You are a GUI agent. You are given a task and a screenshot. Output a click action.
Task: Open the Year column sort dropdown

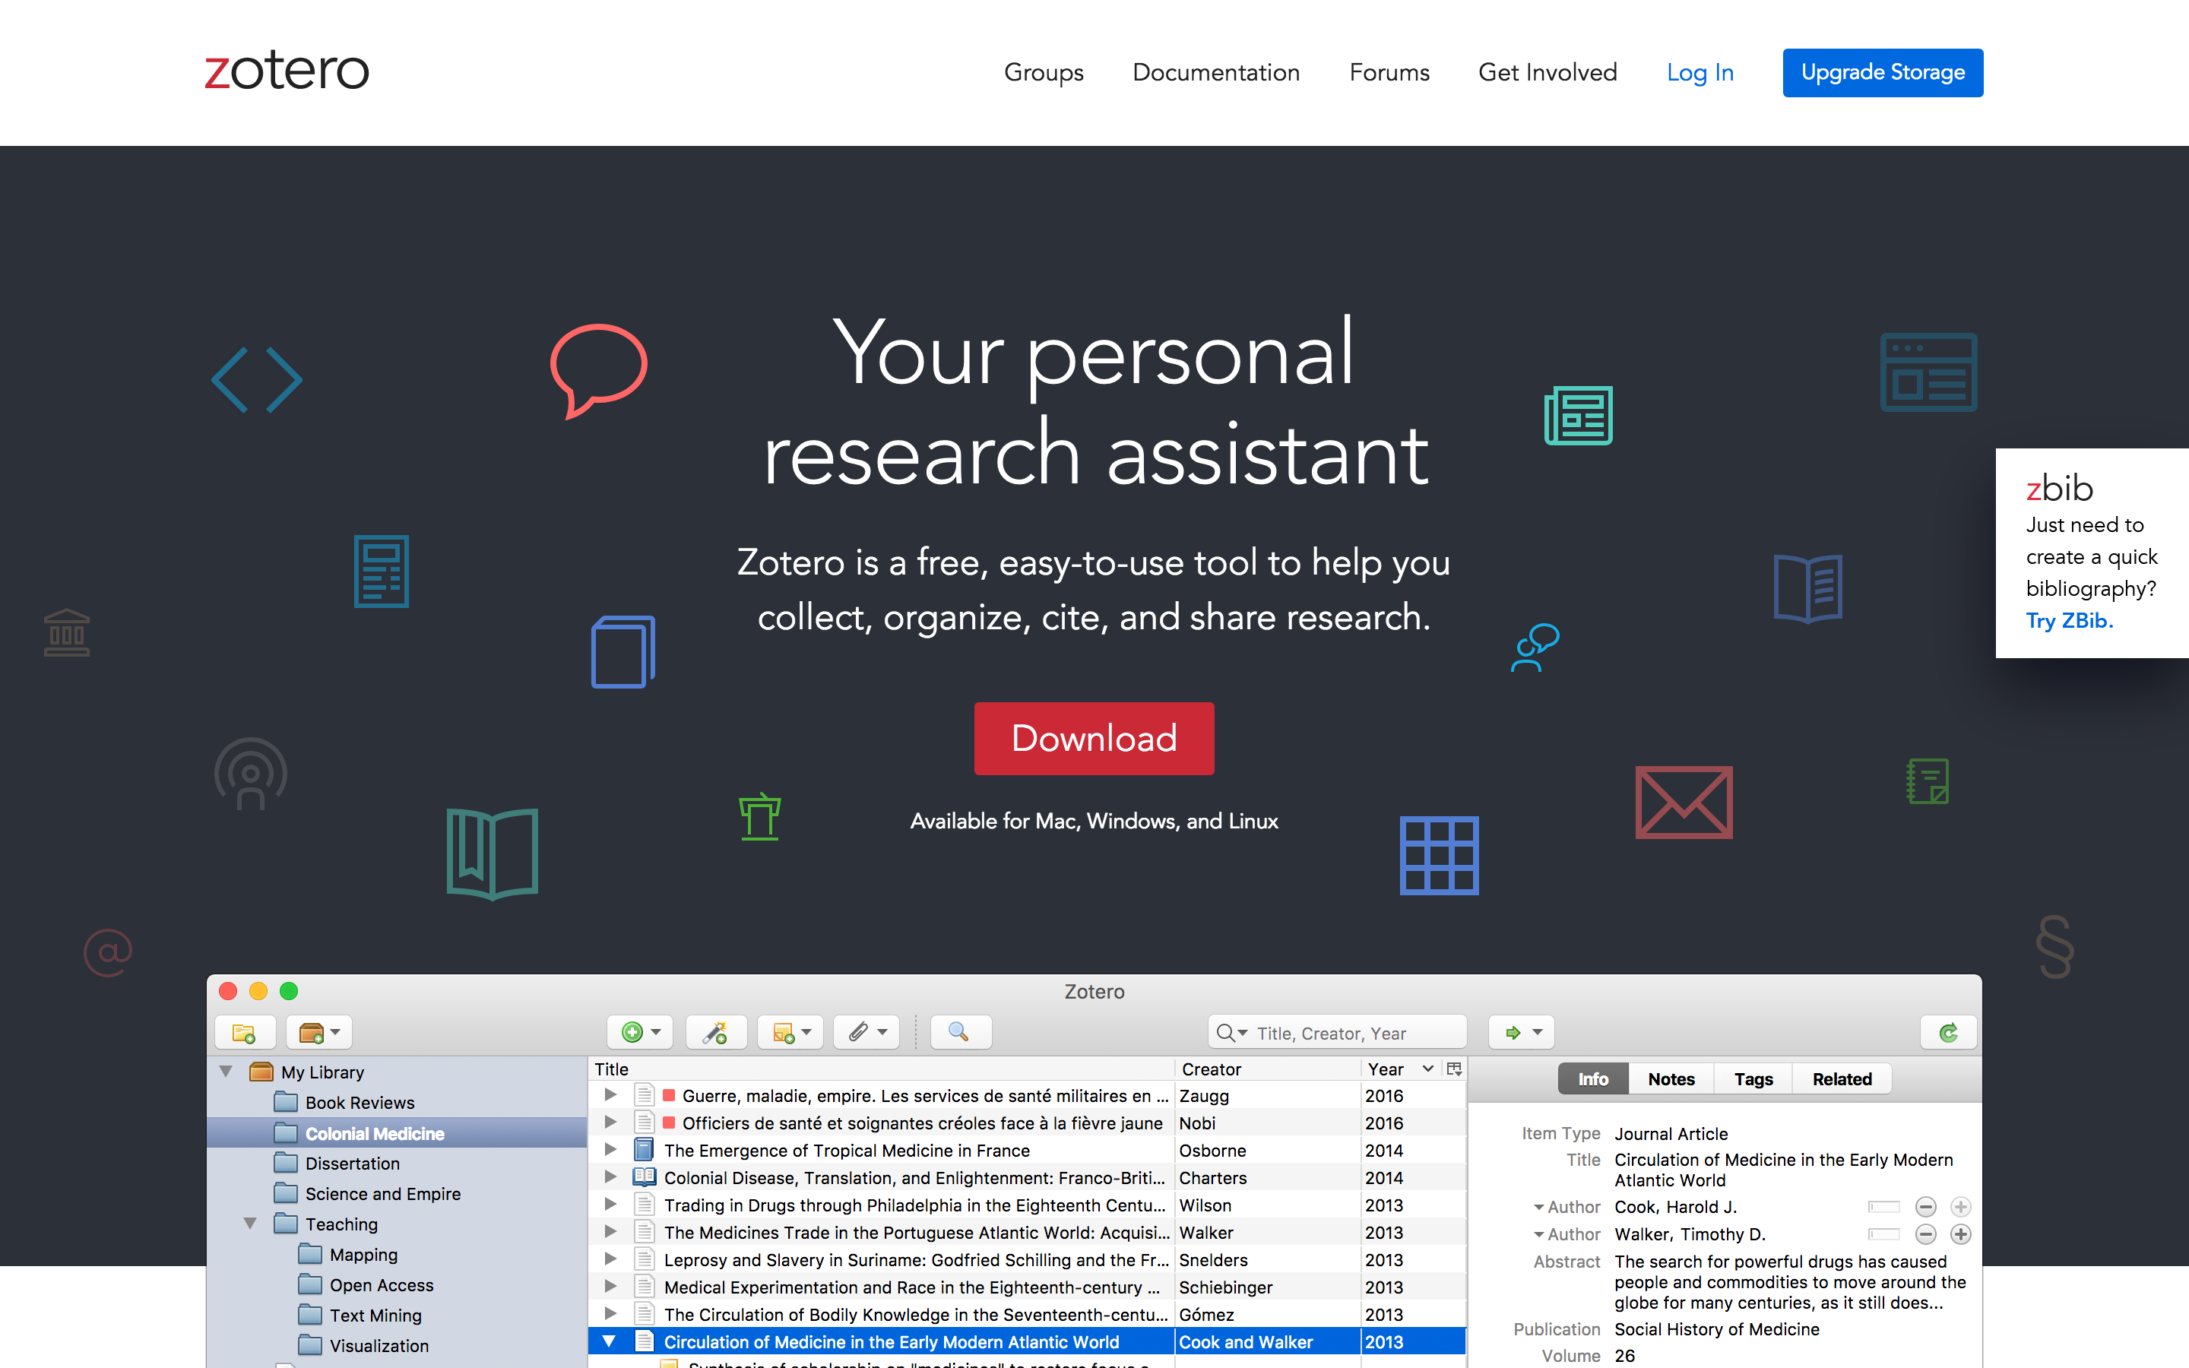pyautogui.click(x=1428, y=1069)
